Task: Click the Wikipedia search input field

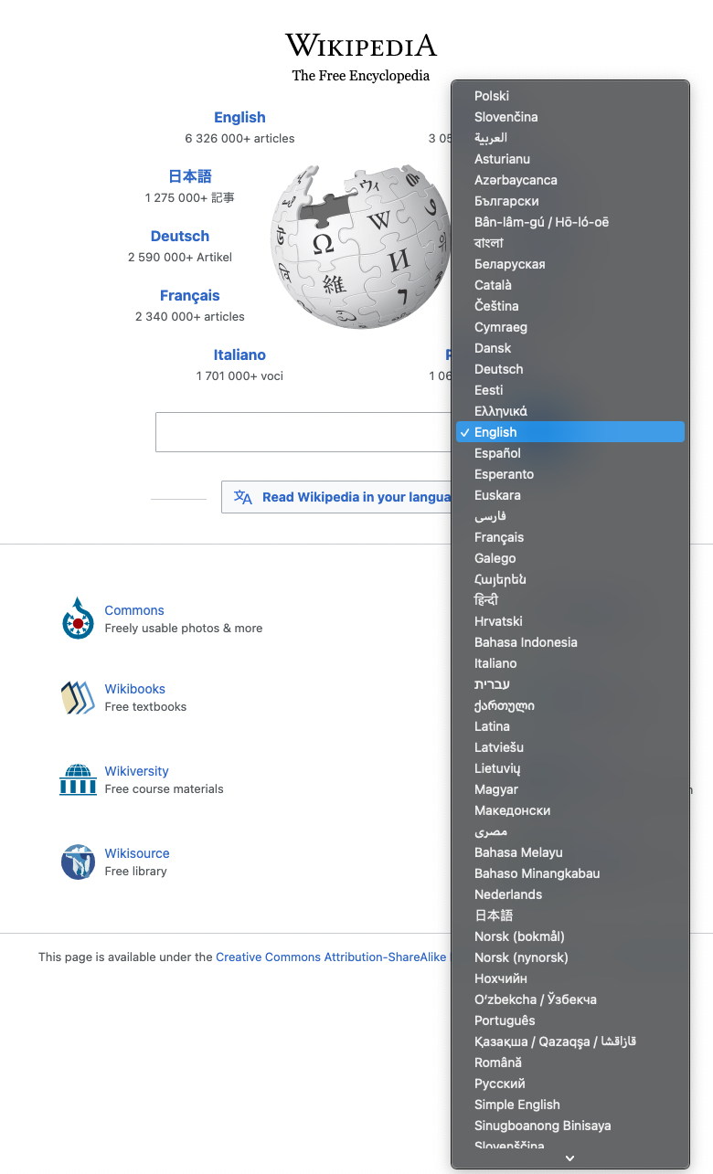Action: (x=303, y=432)
